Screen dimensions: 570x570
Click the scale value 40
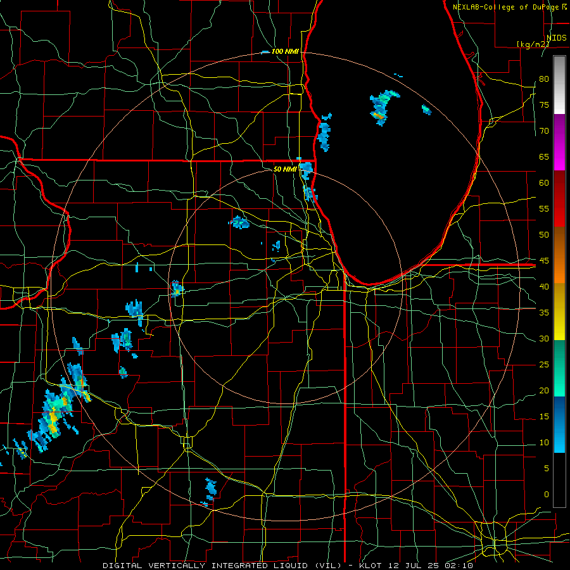tap(544, 286)
